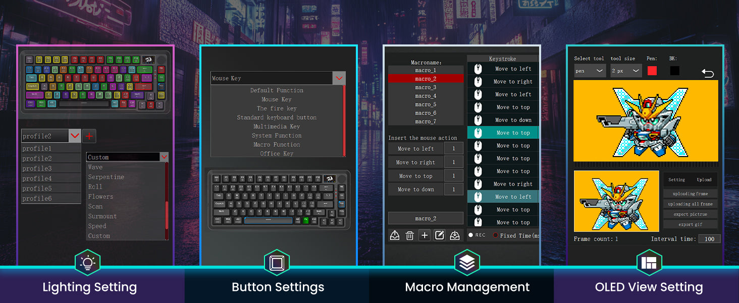The height and width of the screenshot is (303, 739).
Task: Click the lightbulb icon above Lighting Setting
Action: click(88, 263)
